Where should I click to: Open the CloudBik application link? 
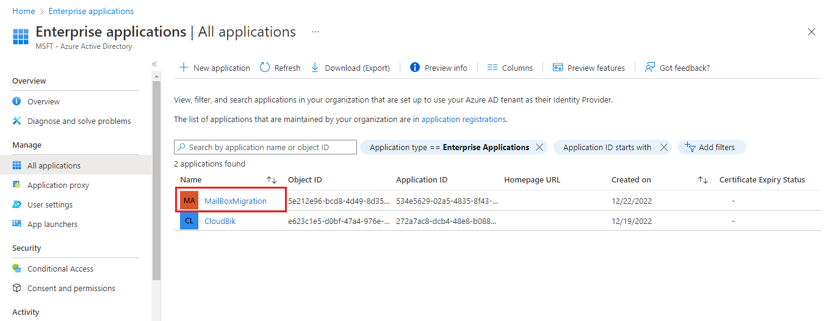point(220,221)
